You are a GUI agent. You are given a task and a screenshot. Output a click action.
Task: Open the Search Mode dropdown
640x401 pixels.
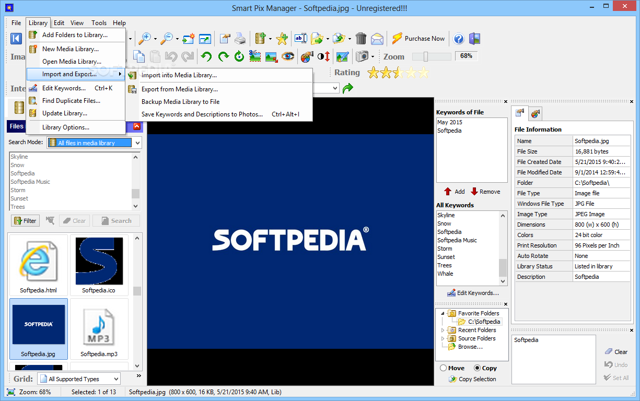[137, 143]
